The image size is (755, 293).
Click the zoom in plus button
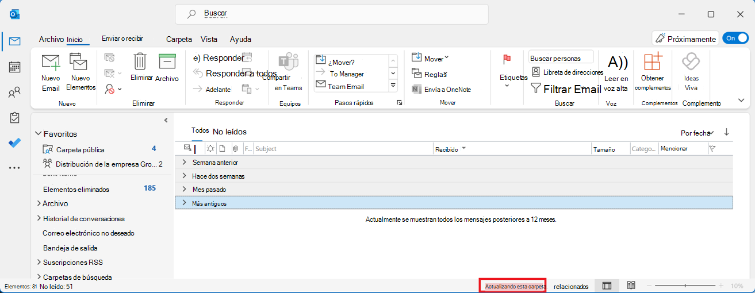[721, 286]
